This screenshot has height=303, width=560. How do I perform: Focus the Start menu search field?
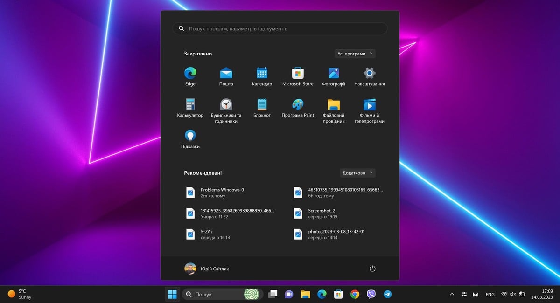pos(280,28)
